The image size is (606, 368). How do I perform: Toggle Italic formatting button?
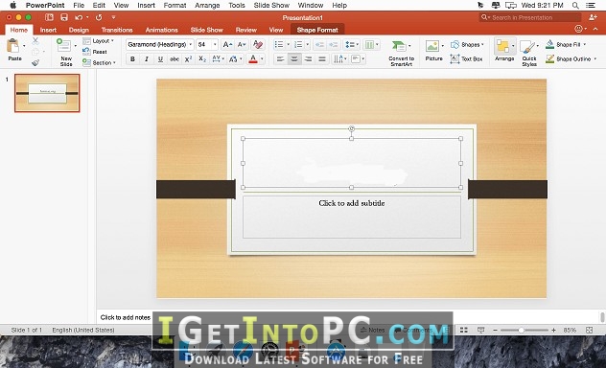147,59
